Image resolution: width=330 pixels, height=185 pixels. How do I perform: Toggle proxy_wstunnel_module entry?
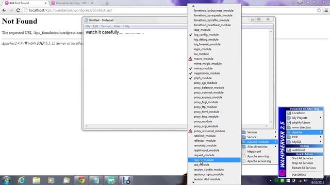tap(214, 132)
